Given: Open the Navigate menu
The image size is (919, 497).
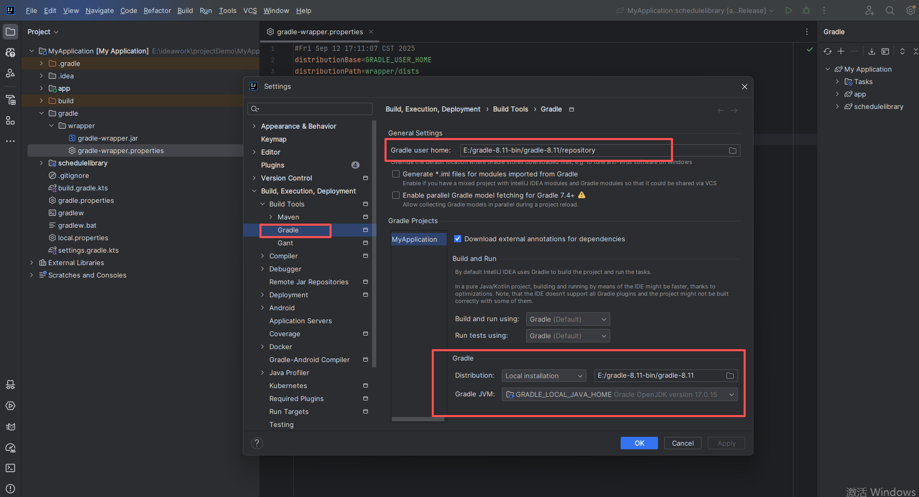Looking at the screenshot, I should (x=100, y=10).
